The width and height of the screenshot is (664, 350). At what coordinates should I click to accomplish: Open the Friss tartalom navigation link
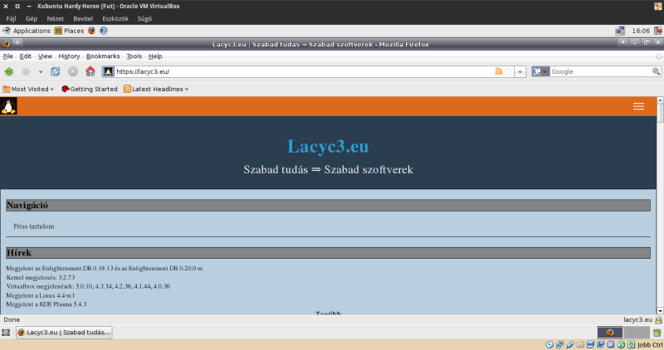(34, 226)
